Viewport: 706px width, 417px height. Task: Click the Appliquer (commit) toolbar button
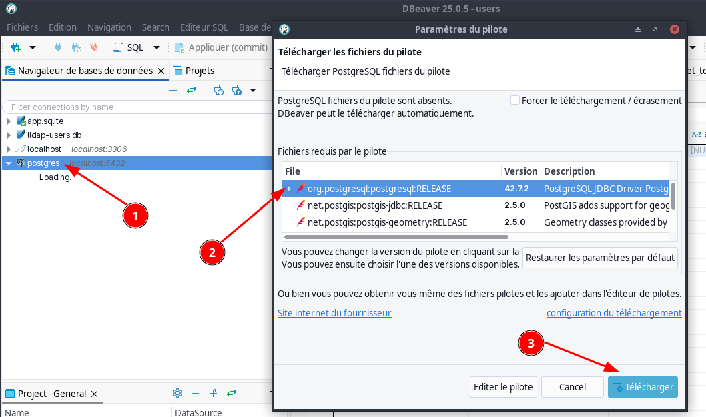tap(221, 47)
